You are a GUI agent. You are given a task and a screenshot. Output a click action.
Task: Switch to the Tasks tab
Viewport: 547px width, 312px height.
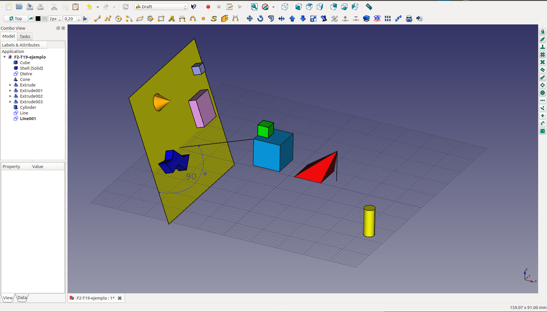point(25,36)
